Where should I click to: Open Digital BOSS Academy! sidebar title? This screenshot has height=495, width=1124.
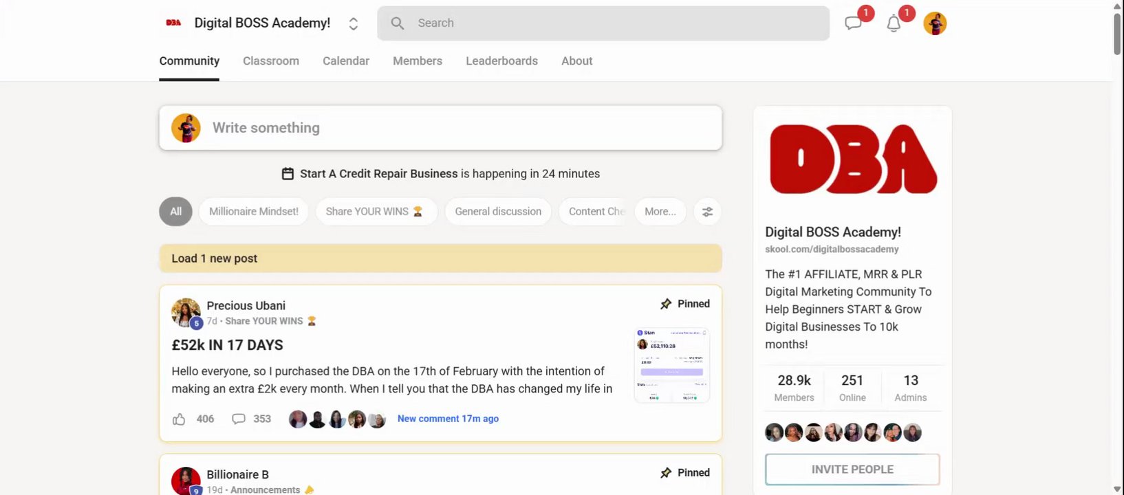tap(832, 232)
